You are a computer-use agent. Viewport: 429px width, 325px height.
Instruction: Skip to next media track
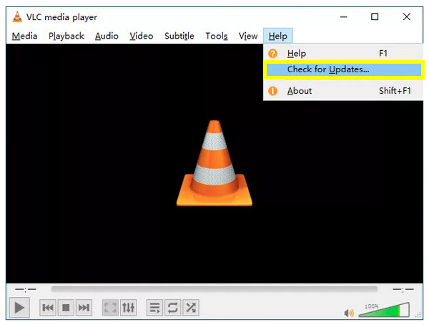coord(84,308)
